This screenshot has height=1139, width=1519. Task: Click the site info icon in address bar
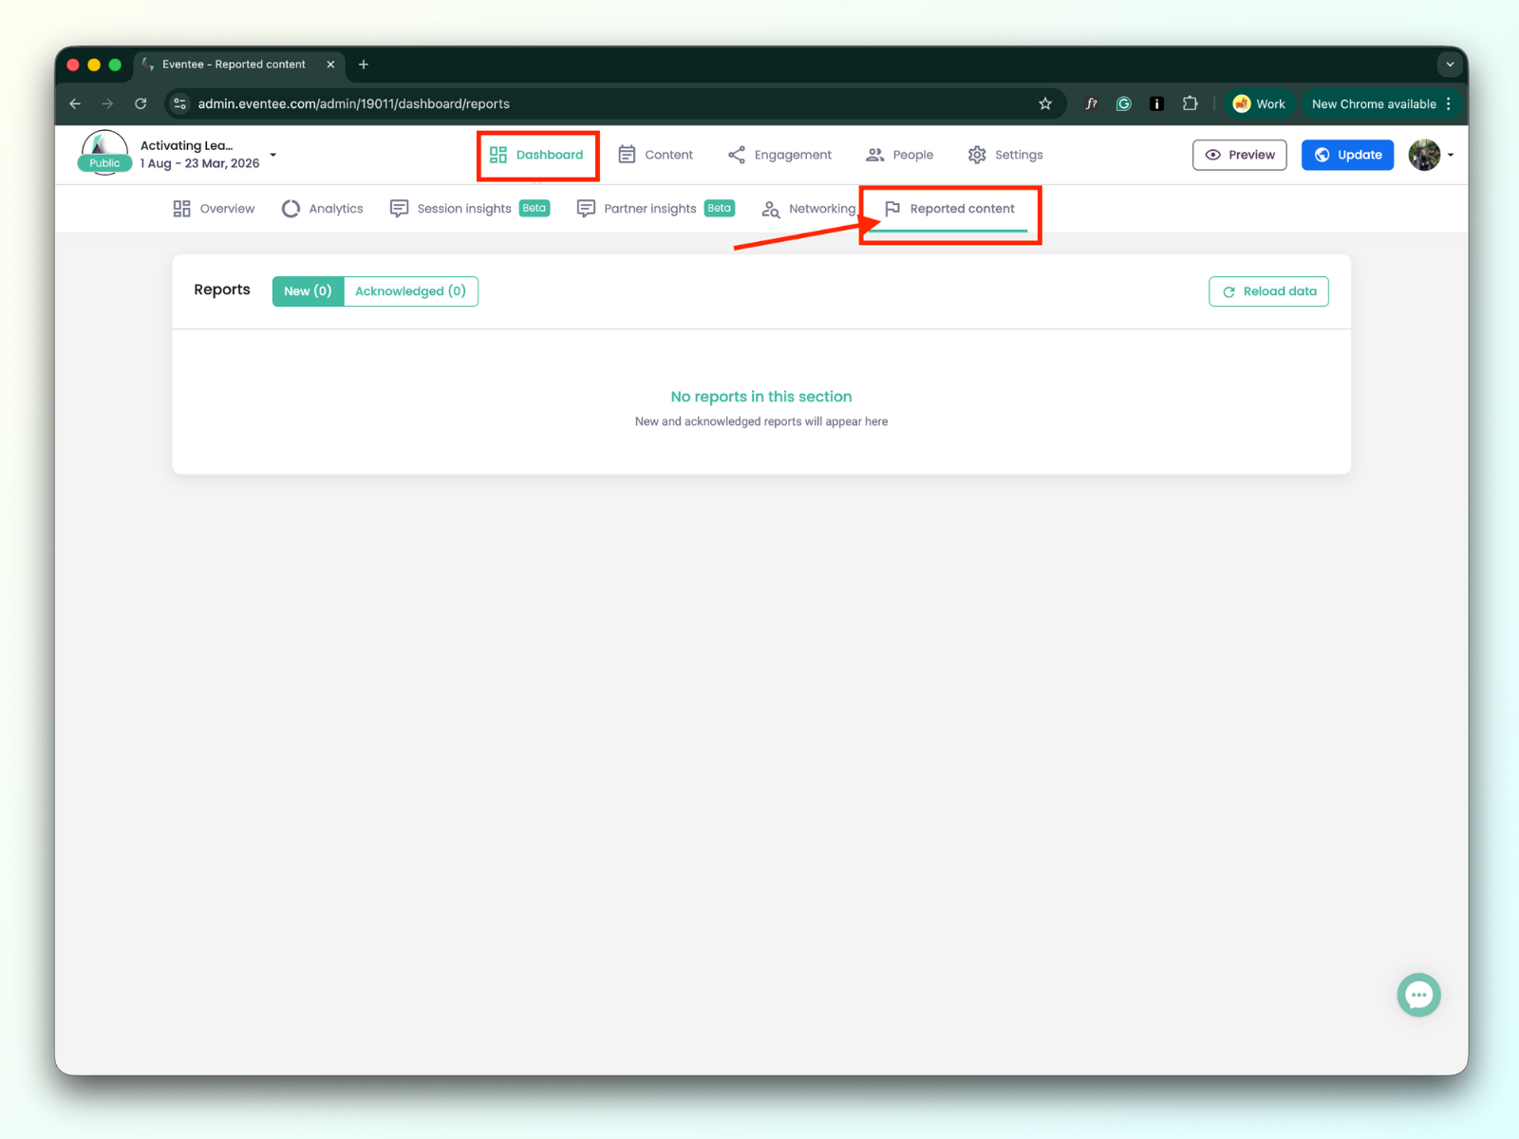[179, 103]
